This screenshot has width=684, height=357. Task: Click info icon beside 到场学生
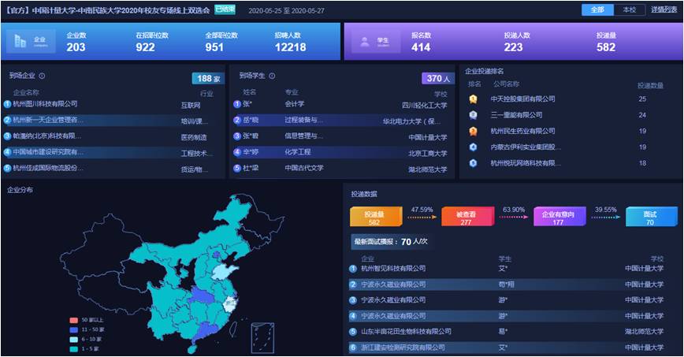pyautogui.click(x=272, y=76)
